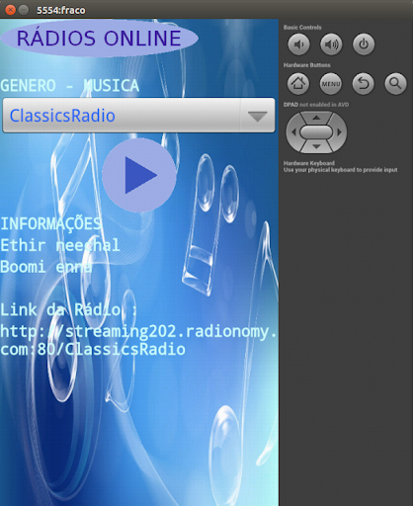Screen dimensions: 413x506
Task: Click the hardware back arrow button
Action: pyautogui.click(x=364, y=84)
